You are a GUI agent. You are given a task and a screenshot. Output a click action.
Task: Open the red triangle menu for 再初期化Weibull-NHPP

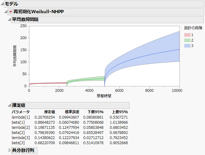coord(11,12)
